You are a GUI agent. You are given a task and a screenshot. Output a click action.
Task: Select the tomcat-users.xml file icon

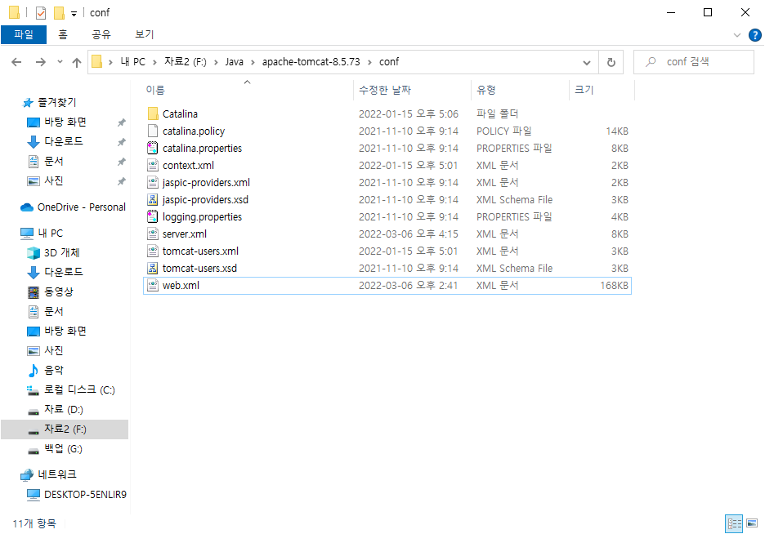(153, 251)
